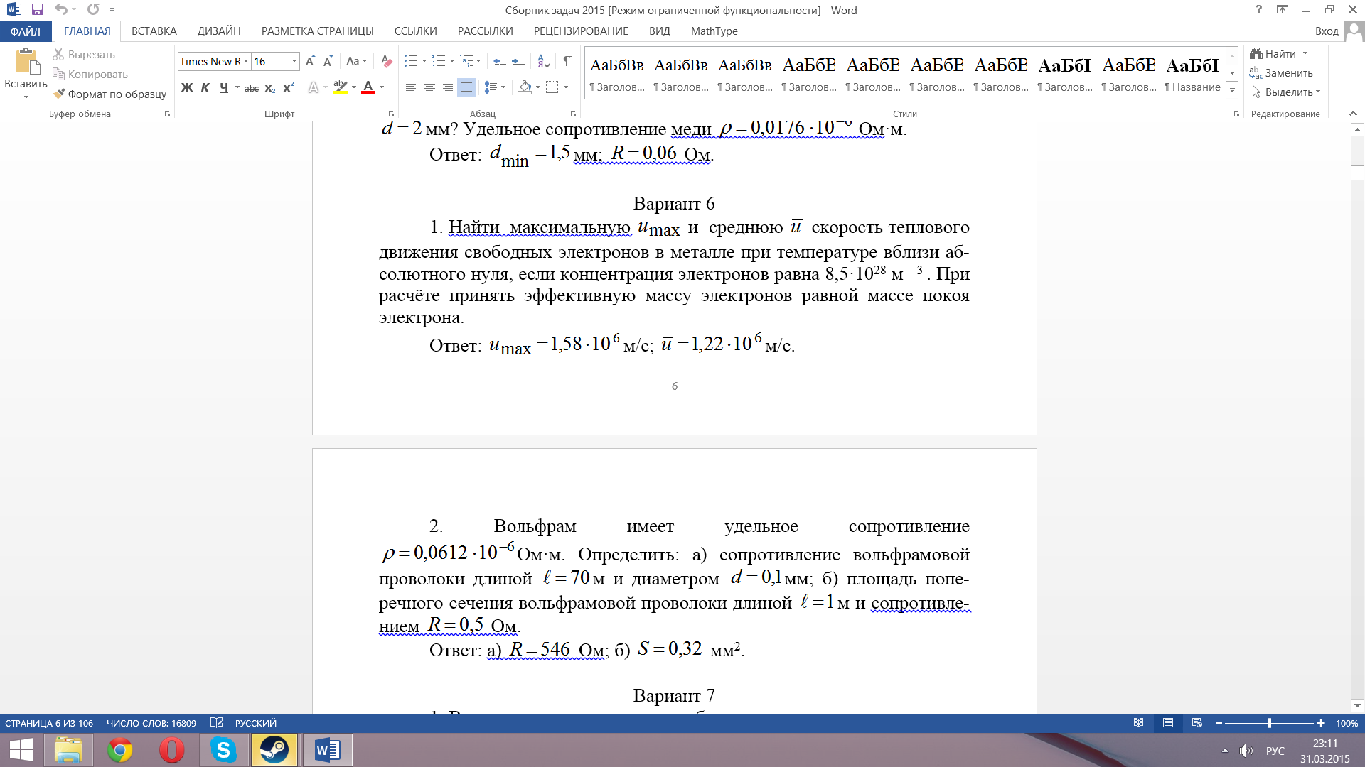
Task: Show paragraph marks with the pilcrow icon
Action: coord(567,62)
